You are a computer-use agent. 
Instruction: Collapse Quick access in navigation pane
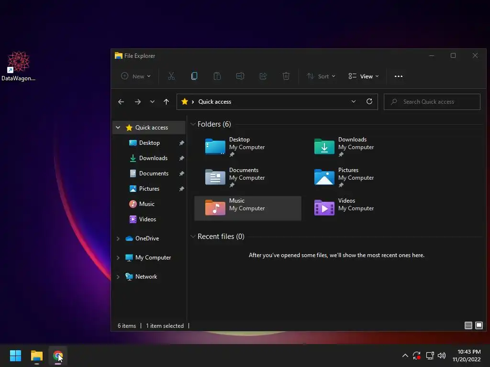click(118, 127)
